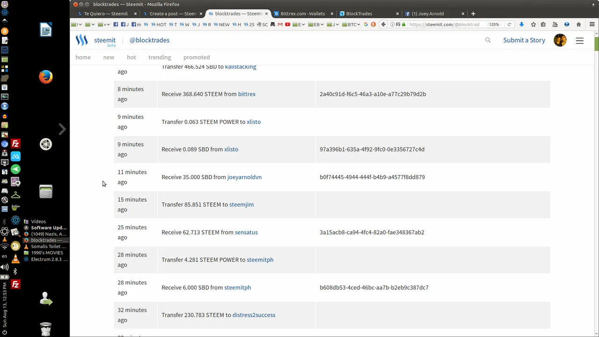Click the YouTube bookmark icon in the toolbar
The image size is (599, 337).
(287, 24)
